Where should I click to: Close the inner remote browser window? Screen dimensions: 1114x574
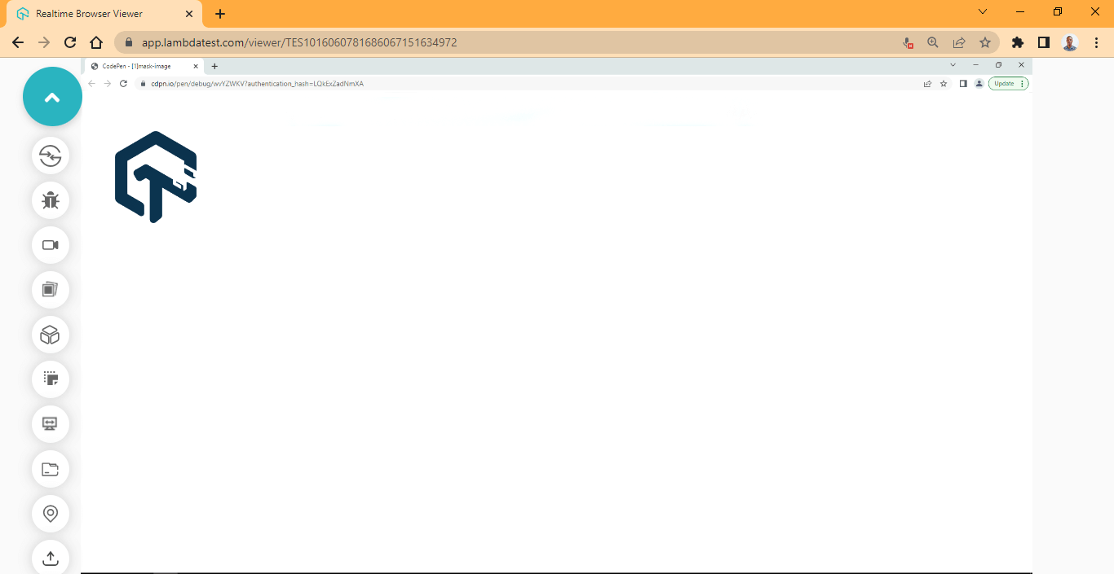pyautogui.click(x=1021, y=64)
